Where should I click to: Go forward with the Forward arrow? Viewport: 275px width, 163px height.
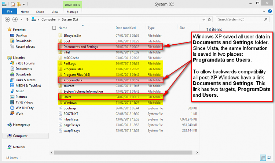[x=15, y=19]
